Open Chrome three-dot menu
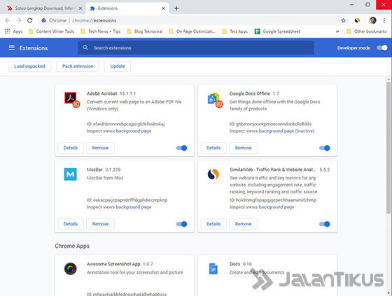Viewport: 392px width, 296px height. [x=384, y=20]
